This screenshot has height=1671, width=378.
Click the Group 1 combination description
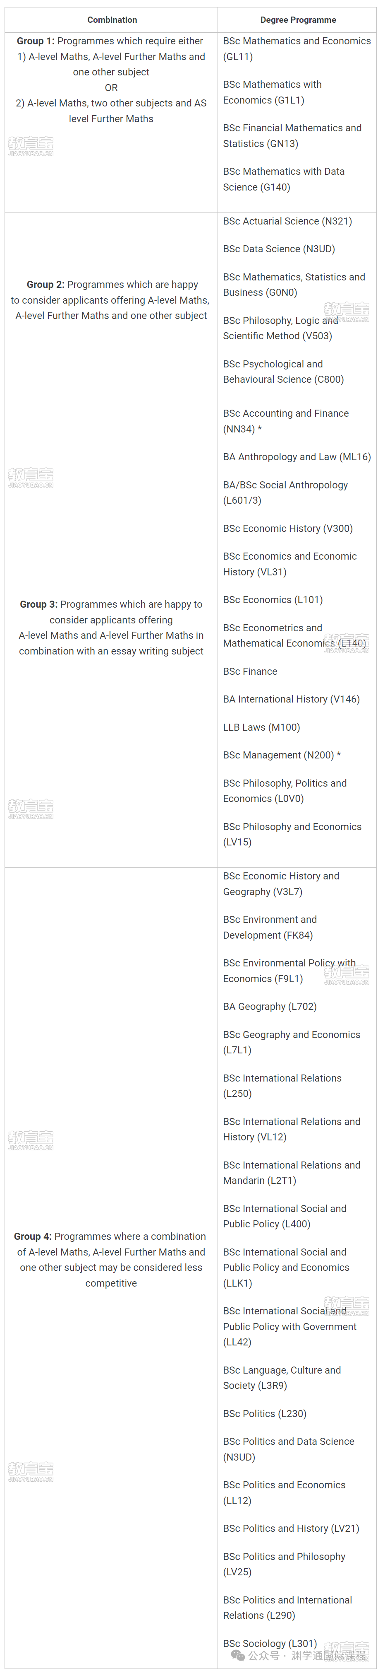tap(111, 80)
